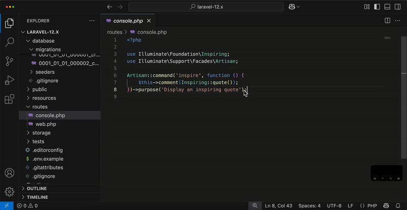Click the Artisan import on line 4
This screenshot has height=210, width=407.
pyautogui.click(x=226, y=61)
